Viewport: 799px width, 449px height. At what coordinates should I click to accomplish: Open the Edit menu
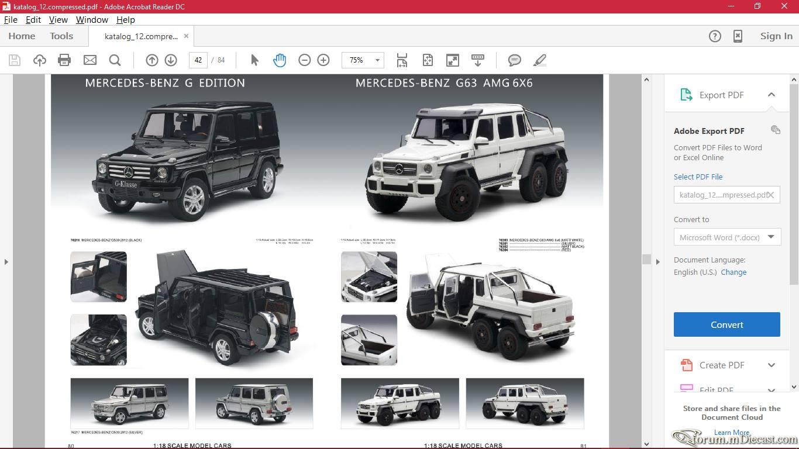click(x=33, y=19)
